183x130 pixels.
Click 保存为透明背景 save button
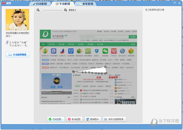[x=114, y=119]
